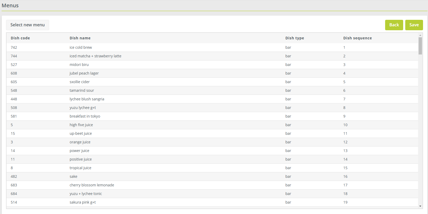The height and width of the screenshot is (214, 428).
Task: Click the Dish sequence column header
Action: coord(357,38)
